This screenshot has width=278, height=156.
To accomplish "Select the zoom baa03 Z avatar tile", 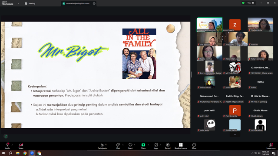I will pos(235,25).
